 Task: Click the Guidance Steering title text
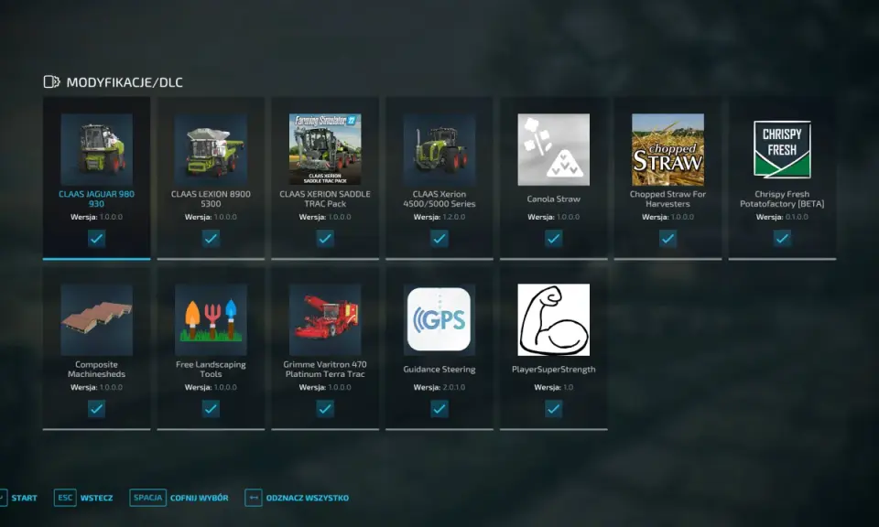pos(439,369)
